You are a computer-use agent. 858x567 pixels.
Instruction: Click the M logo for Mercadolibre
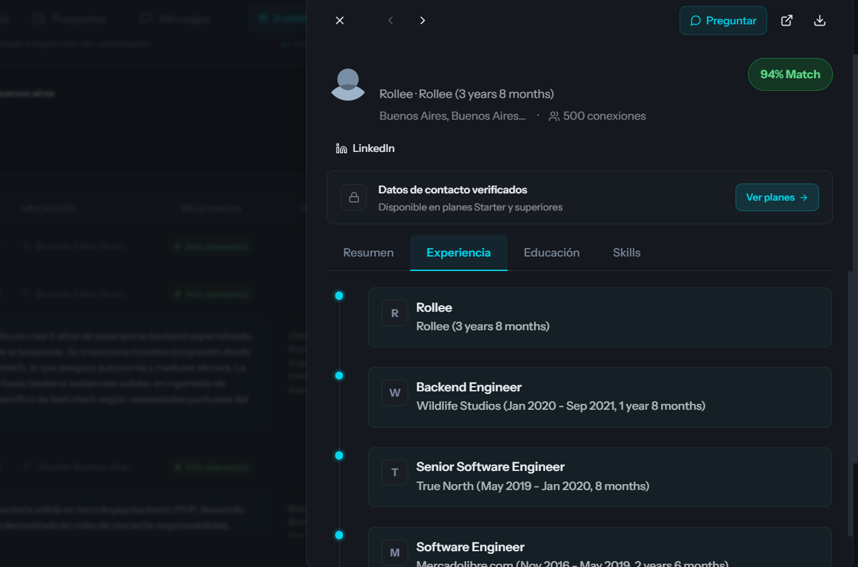[x=395, y=553]
